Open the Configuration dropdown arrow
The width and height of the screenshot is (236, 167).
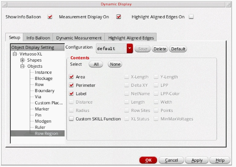point(130,49)
